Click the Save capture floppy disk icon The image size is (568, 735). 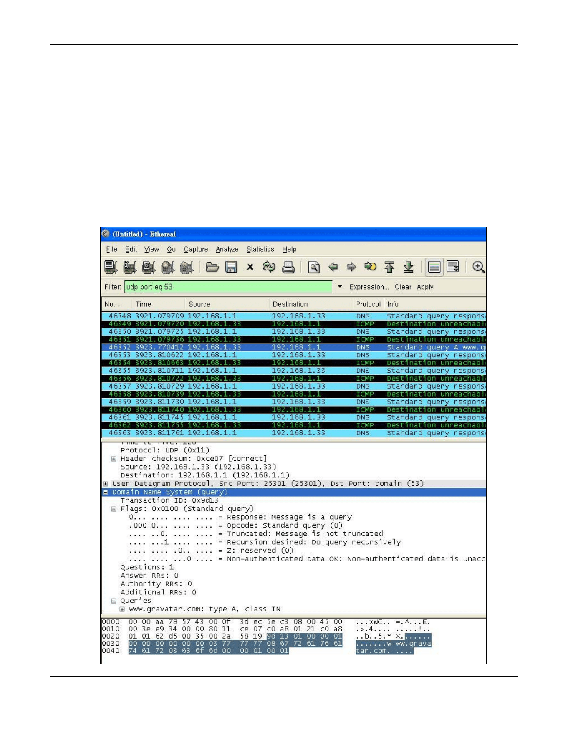click(x=231, y=267)
